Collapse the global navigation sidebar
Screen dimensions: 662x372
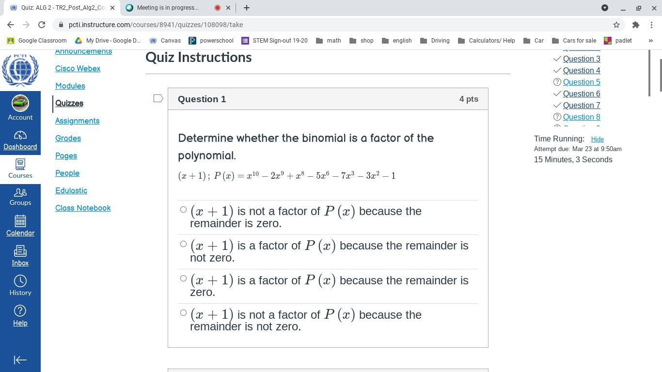click(x=20, y=360)
